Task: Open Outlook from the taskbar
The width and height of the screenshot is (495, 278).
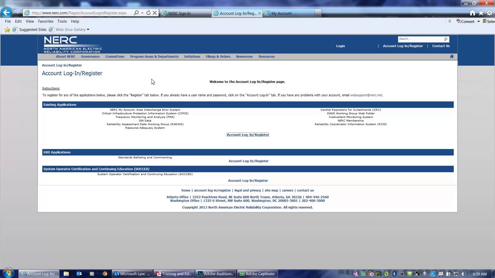Action: tap(79, 274)
